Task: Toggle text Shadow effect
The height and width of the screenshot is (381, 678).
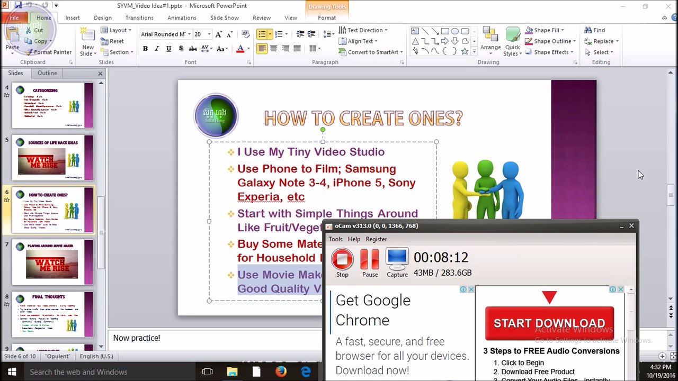Action: (181, 49)
